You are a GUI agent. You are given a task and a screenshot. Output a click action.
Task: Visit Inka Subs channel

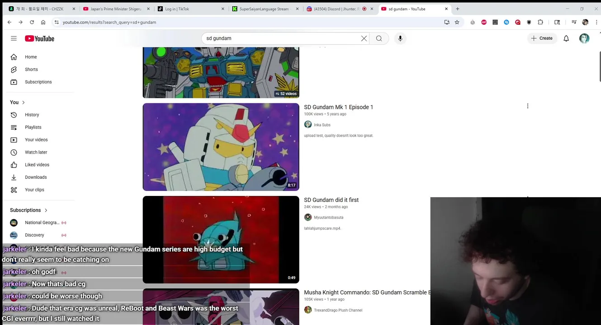pyautogui.click(x=322, y=125)
